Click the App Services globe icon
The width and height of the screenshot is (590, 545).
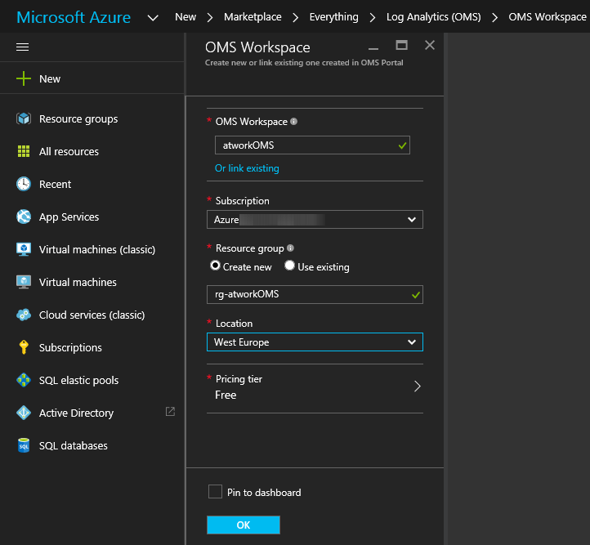point(24,217)
